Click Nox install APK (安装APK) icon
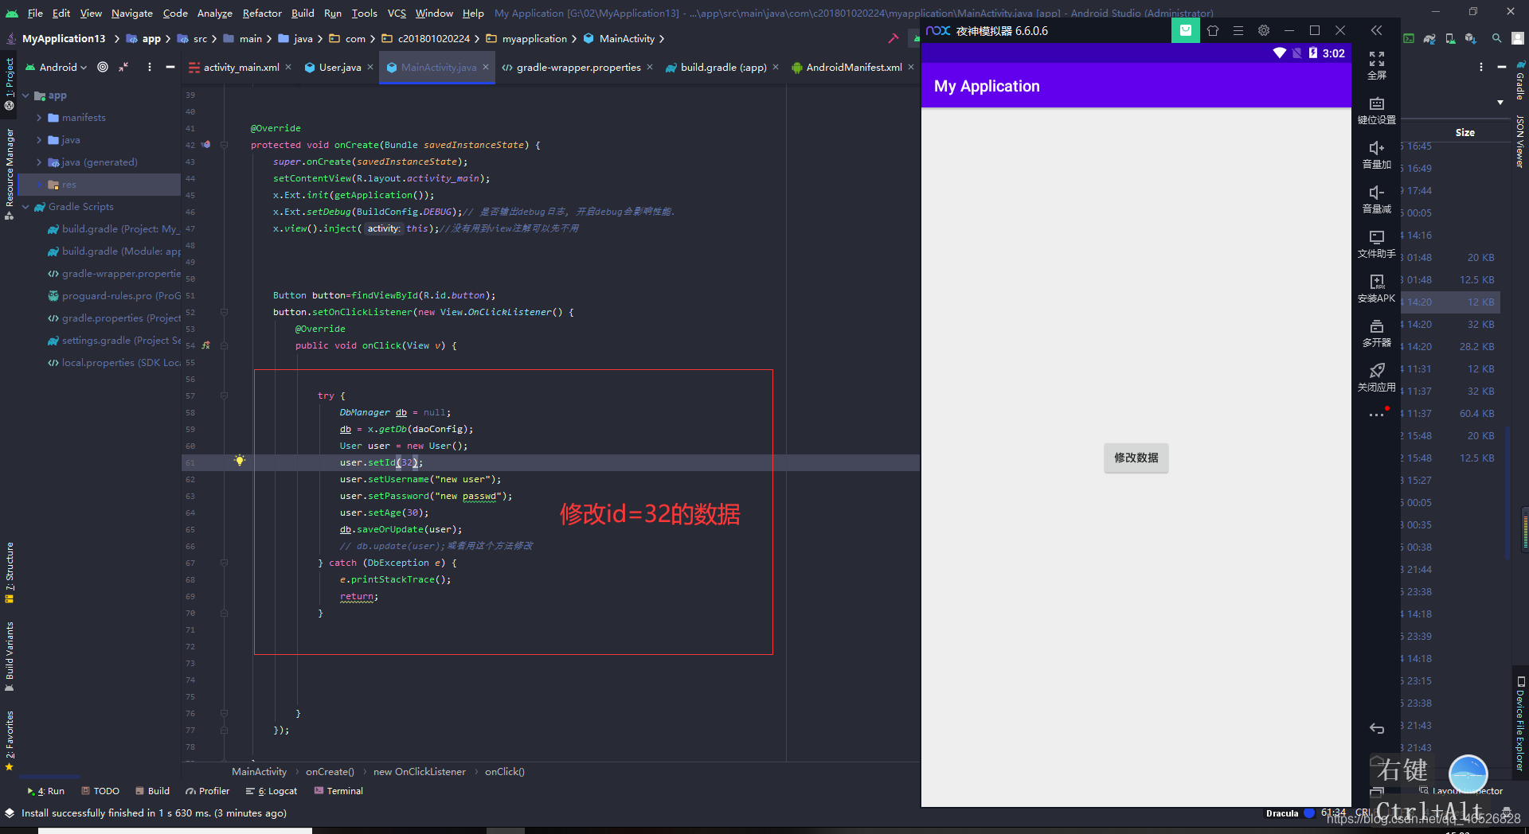The width and height of the screenshot is (1529, 834). (x=1376, y=283)
